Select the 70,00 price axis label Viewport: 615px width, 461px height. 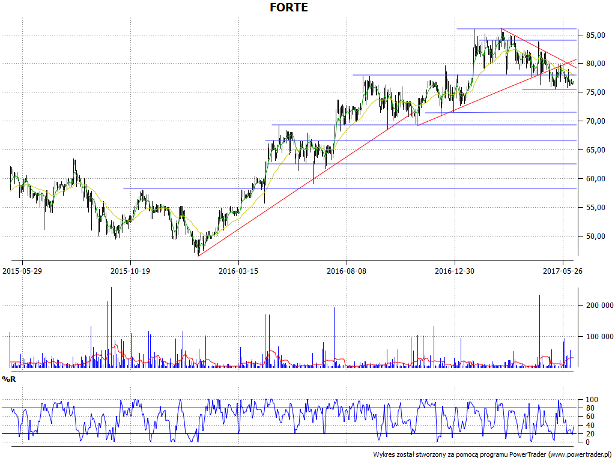[x=595, y=121]
